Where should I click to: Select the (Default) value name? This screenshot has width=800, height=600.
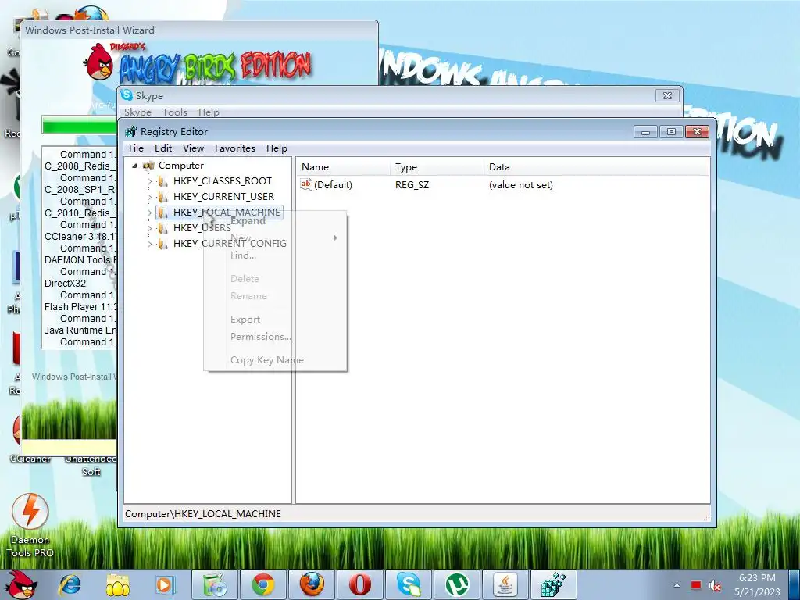pyautogui.click(x=333, y=184)
